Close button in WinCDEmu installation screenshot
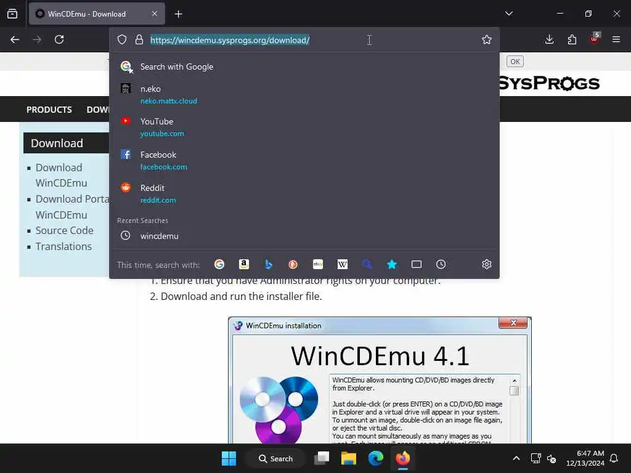The width and height of the screenshot is (631, 473). point(513,323)
